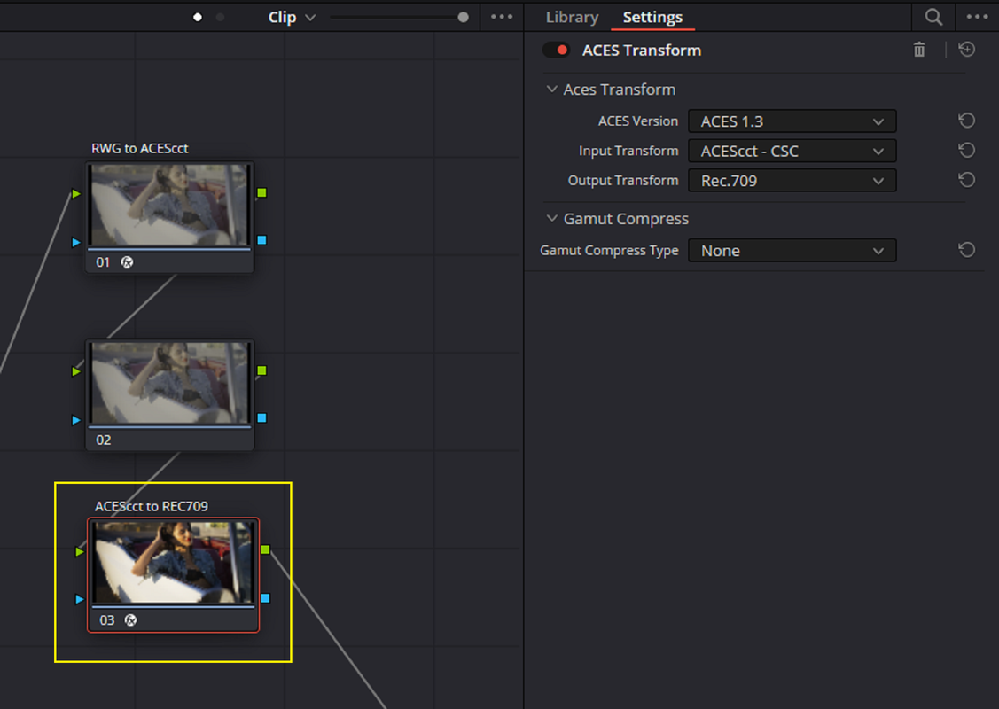999x709 pixels.
Task: Click blue key input of node 03
Action: [x=80, y=599]
